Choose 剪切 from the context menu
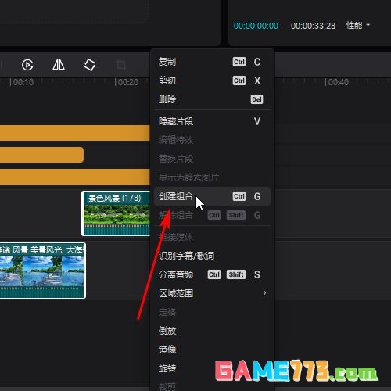This screenshot has width=391, height=391. [212, 81]
